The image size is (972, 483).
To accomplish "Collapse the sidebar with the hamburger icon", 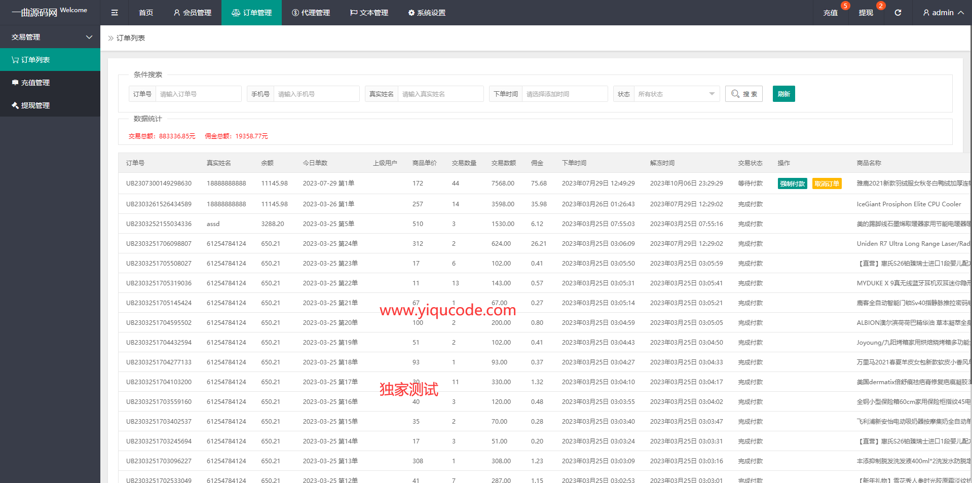I will [x=115, y=13].
